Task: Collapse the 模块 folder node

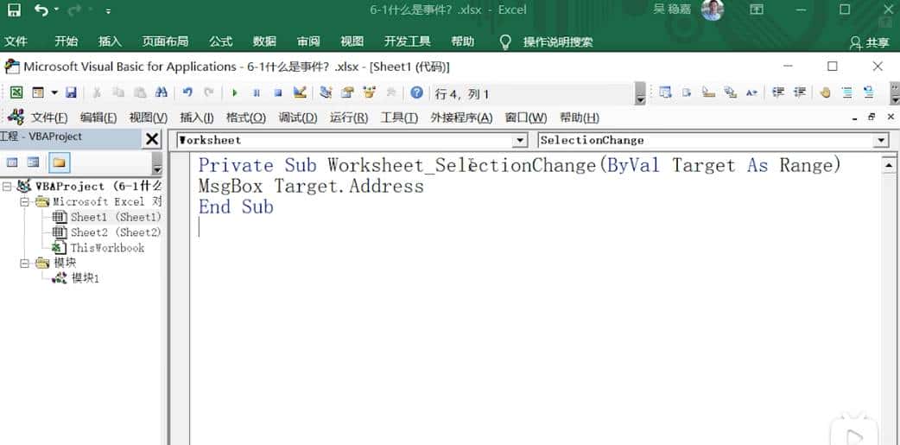Action: coord(24,263)
